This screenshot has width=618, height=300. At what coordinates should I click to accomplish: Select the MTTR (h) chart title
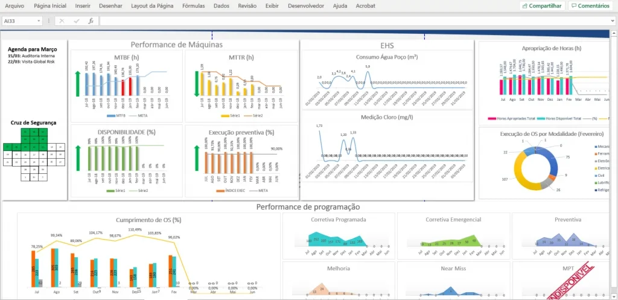click(x=241, y=57)
